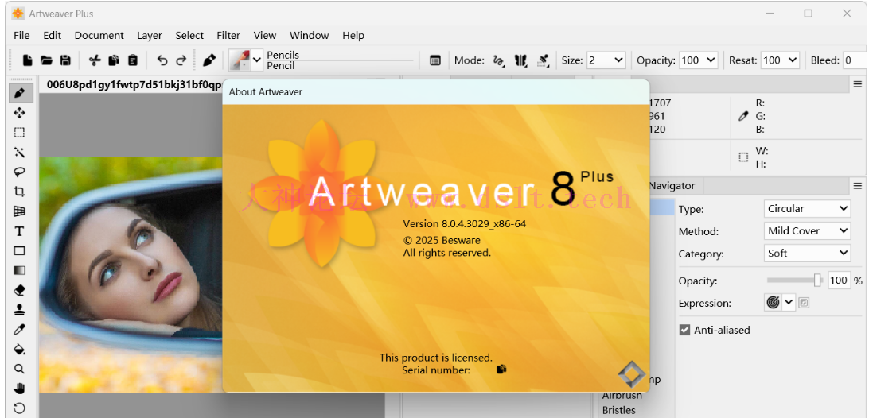Select the rectangular Selection tool
The image size is (869, 418).
(19, 133)
